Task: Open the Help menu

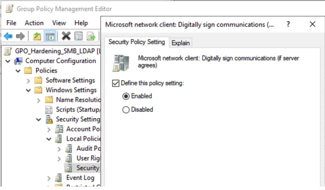Action: (x=81, y=23)
